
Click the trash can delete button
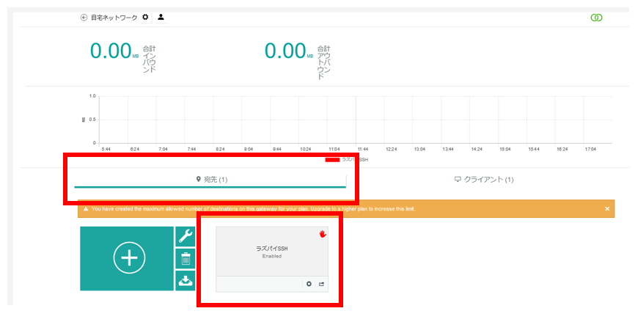[x=185, y=258]
